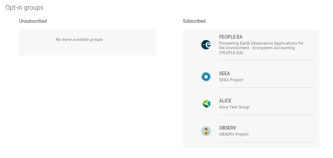This screenshot has height=158, width=333.
Task: Select the SEEA group title
Action: (x=224, y=73)
